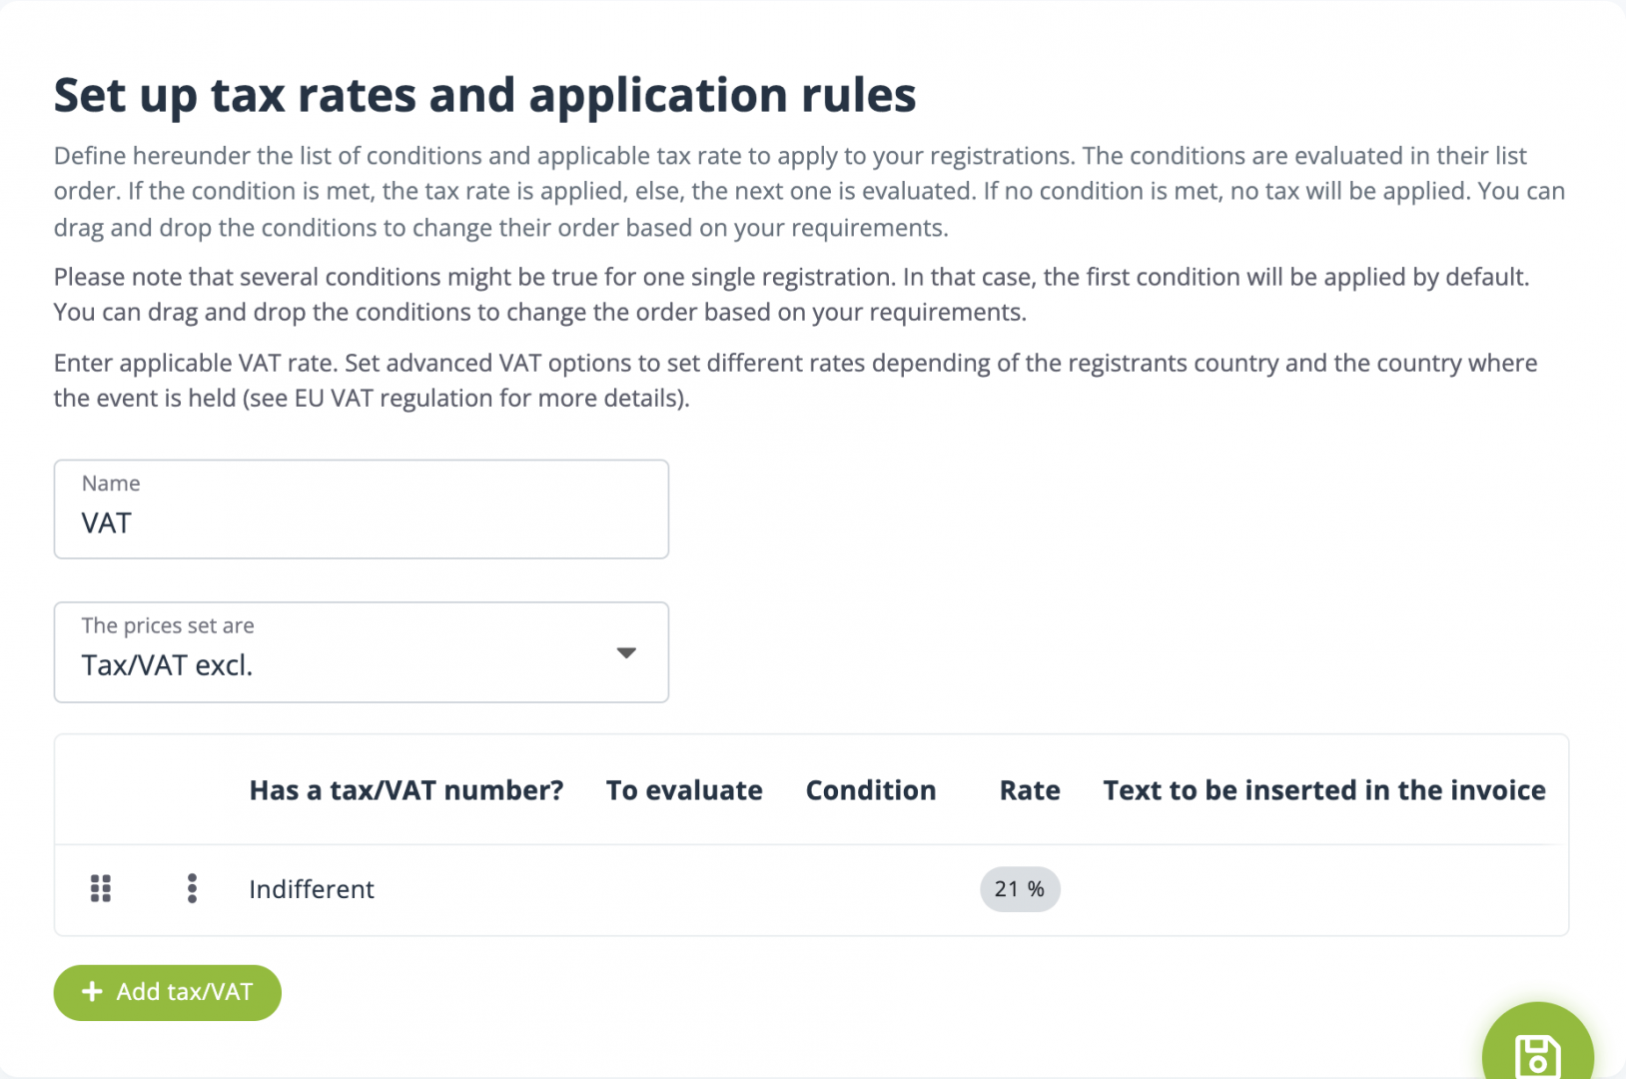This screenshot has height=1079, width=1626.
Task: Click the Name field label
Action: pyautogui.click(x=111, y=484)
